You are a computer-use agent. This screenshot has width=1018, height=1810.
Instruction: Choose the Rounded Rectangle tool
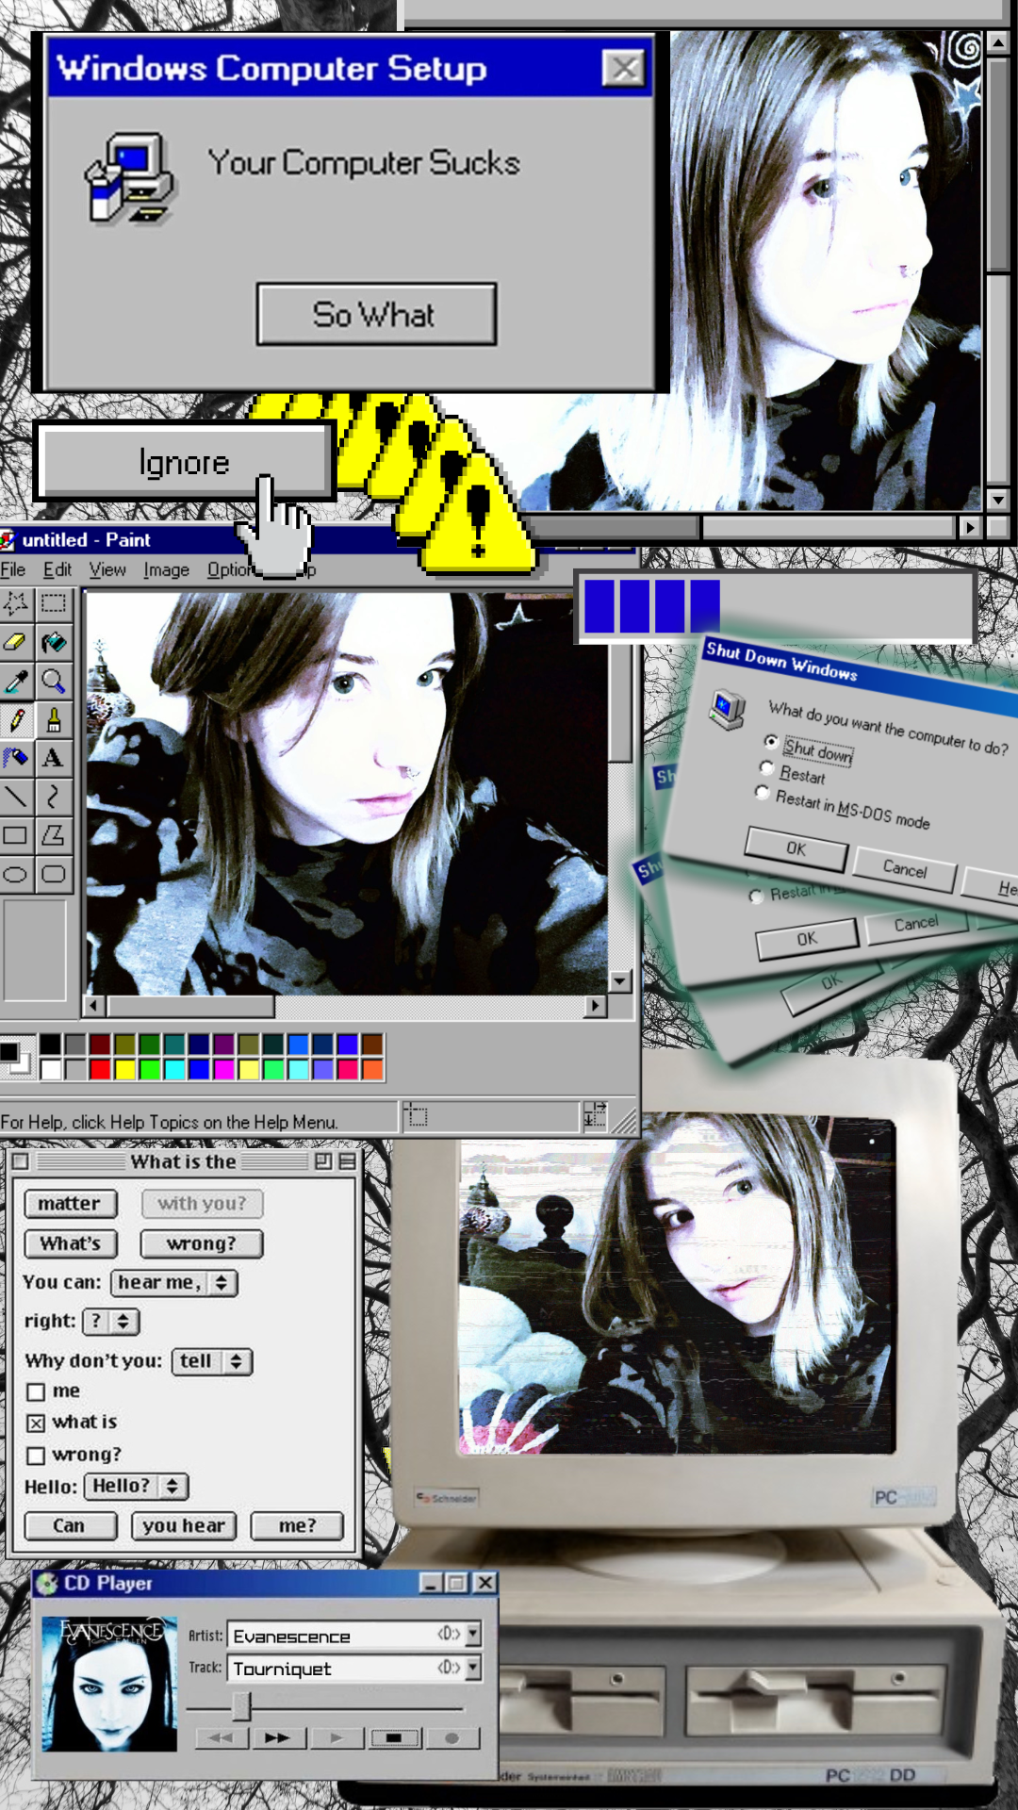click(54, 874)
